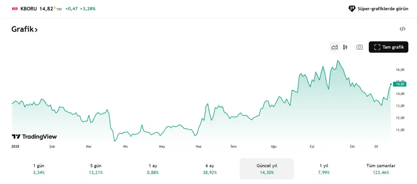
Task: Take a chart snapshot with camera icon
Action: [360, 47]
